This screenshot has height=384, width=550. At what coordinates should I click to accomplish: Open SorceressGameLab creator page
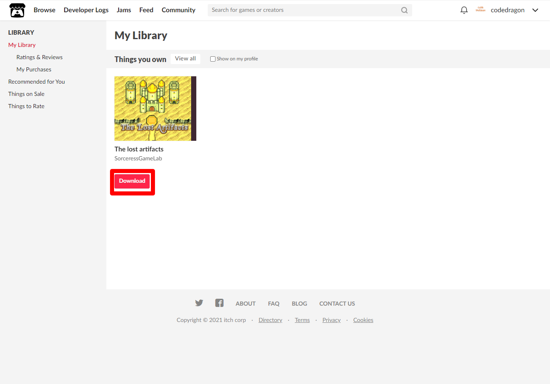point(138,158)
